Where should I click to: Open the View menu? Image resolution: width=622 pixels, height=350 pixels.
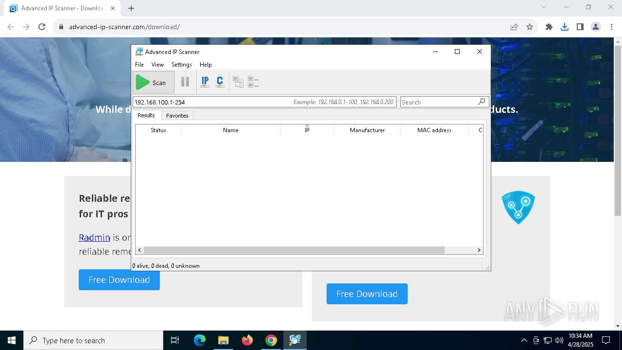[157, 65]
